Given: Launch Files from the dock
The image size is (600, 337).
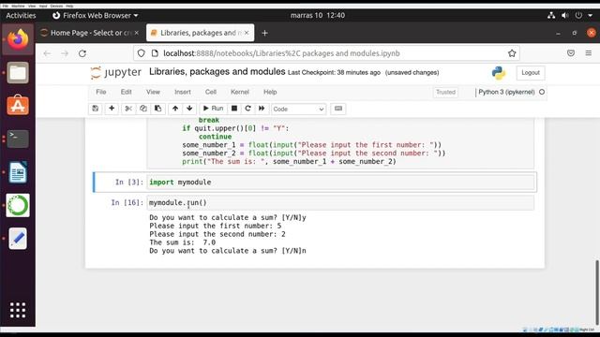Looking at the screenshot, I should point(18,73).
